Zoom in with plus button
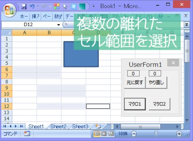This screenshot has width=193, height=141. (x=179, y=134)
